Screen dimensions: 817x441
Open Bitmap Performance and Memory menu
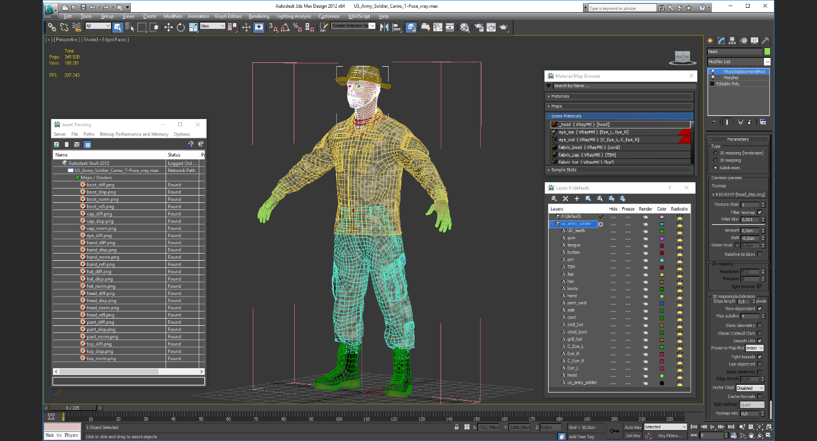pyautogui.click(x=134, y=134)
